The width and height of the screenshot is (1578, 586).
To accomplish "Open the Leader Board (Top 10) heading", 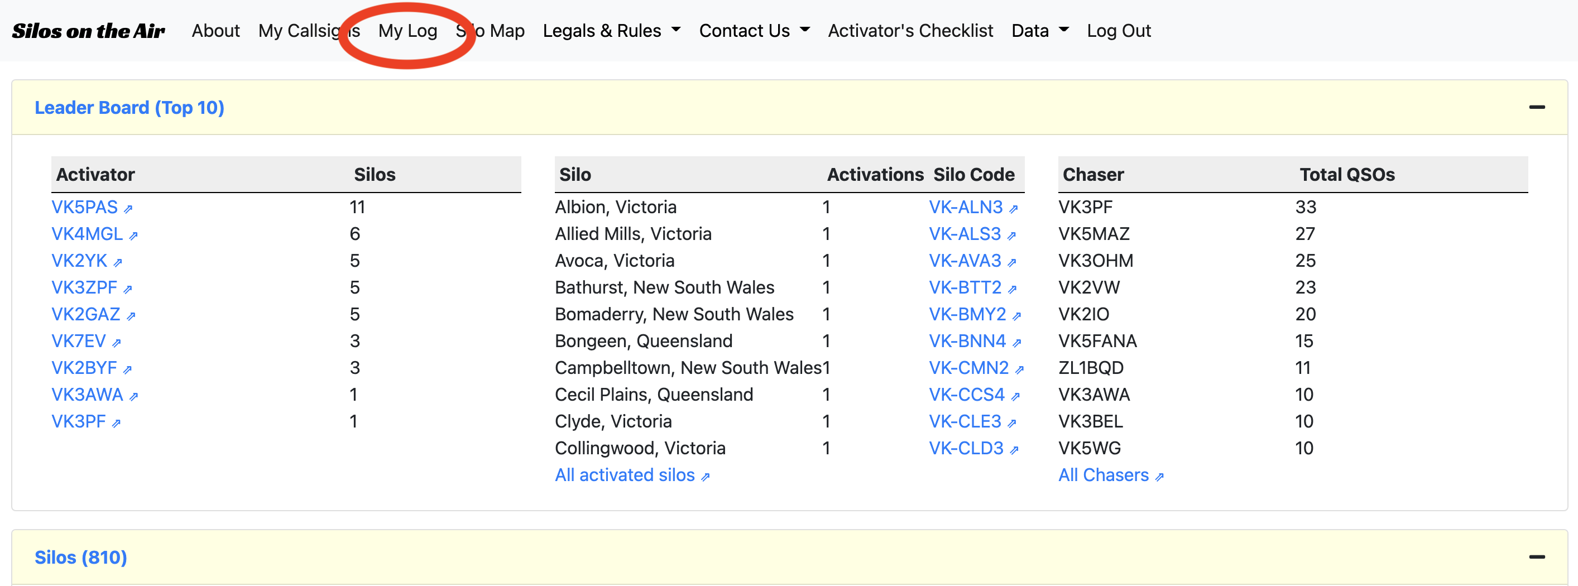I will pos(129,108).
